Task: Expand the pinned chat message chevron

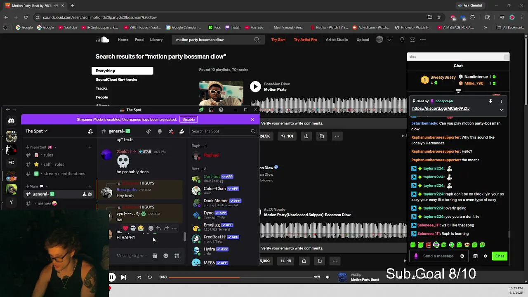Action: tap(502, 110)
